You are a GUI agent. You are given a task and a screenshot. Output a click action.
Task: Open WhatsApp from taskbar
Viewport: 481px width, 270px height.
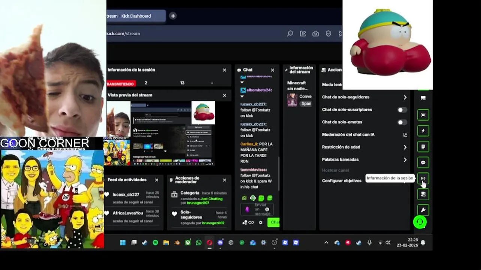199,243
